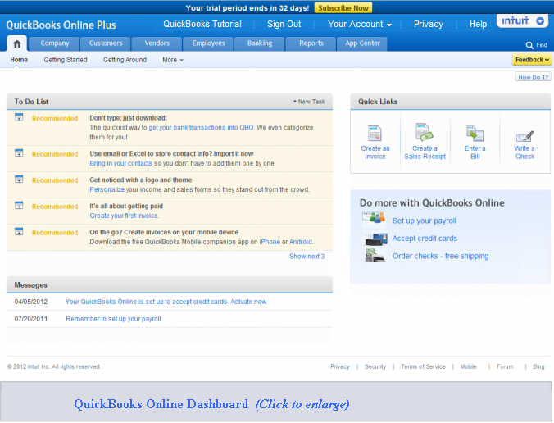Click 'Order checks - free shipping' link
Image resolution: width=554 pixels, height=423 pixels.
(440, 257)
